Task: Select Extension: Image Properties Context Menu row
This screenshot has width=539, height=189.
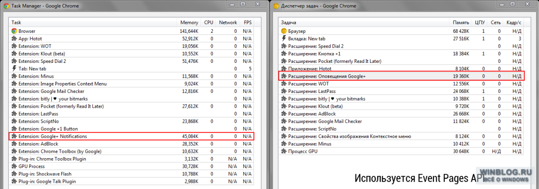Action: pyautogui.click(x=132, y=84)
